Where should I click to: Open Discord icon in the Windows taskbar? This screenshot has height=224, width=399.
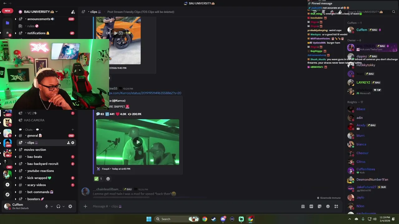[223, 219]
